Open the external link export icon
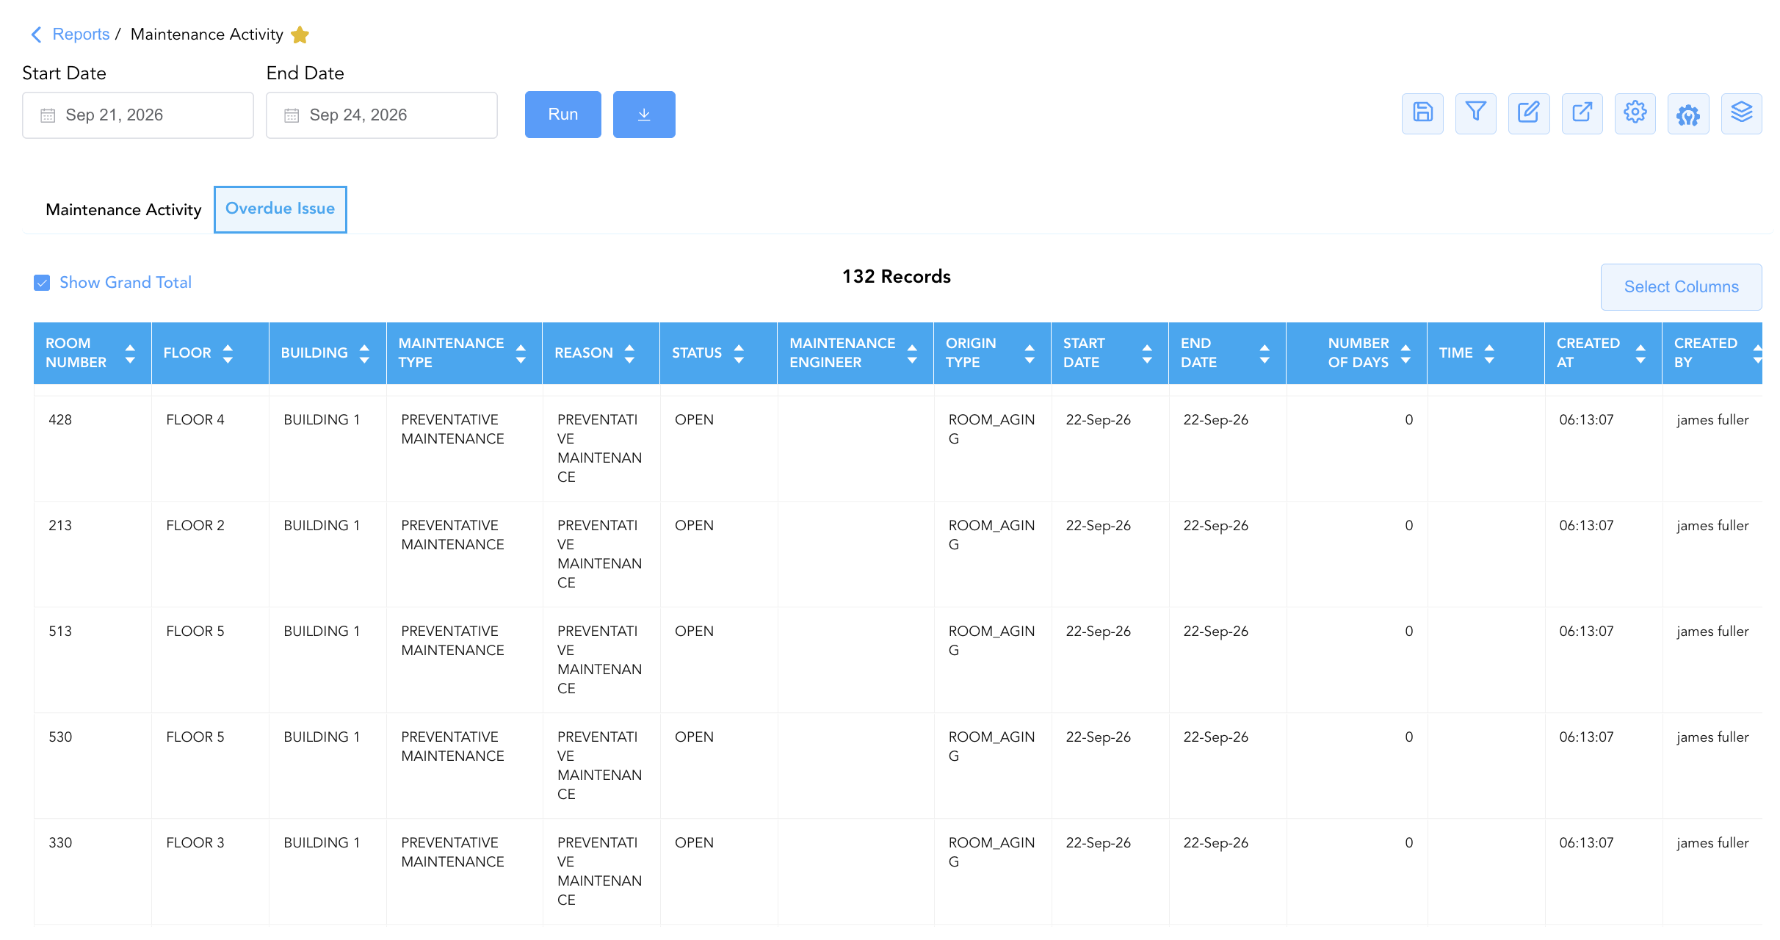The height and width of the screenshot is (940, 1780). (x=1582, y=114)
